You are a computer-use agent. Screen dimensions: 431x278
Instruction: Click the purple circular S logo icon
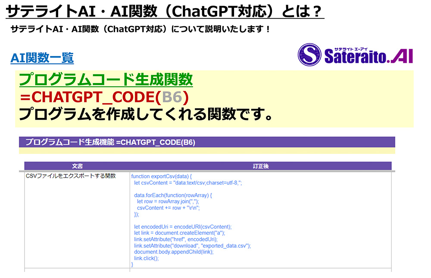point(309,55)
